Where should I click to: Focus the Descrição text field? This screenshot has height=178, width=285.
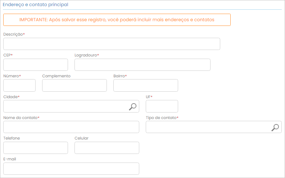(112, 44)
